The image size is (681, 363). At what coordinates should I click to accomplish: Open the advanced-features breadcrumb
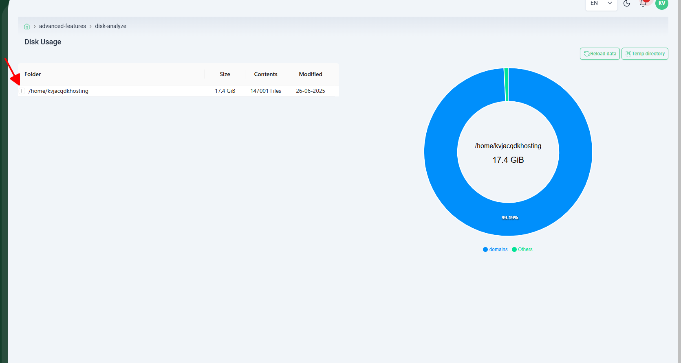62,26
